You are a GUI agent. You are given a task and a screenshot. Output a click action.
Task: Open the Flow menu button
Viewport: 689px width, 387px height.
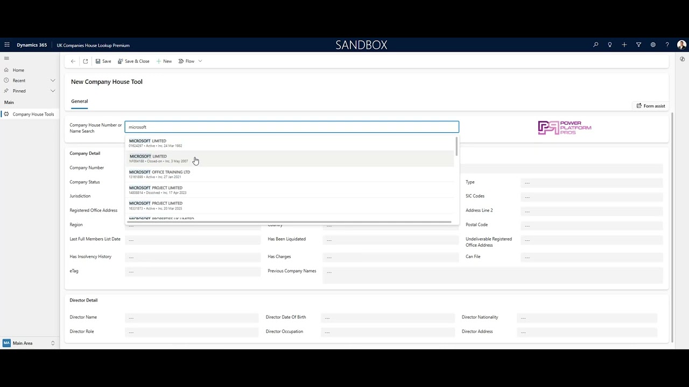(186, 61)
